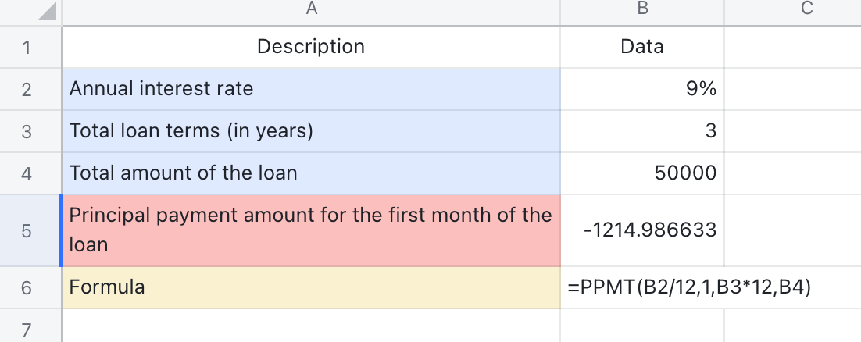
Task: Select row 4 header
Action: click(x=27, y=173)
